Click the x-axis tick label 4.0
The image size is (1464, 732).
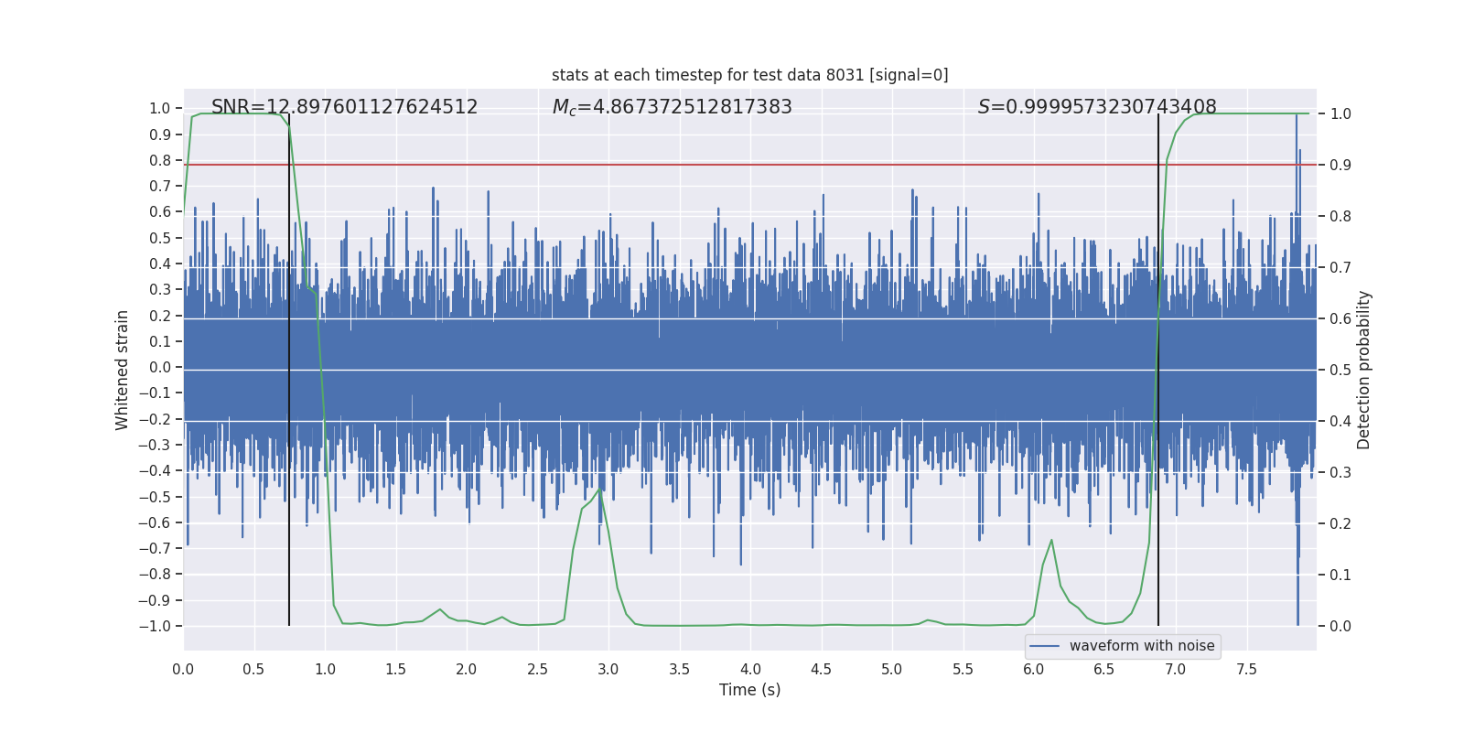pos(750,669)
